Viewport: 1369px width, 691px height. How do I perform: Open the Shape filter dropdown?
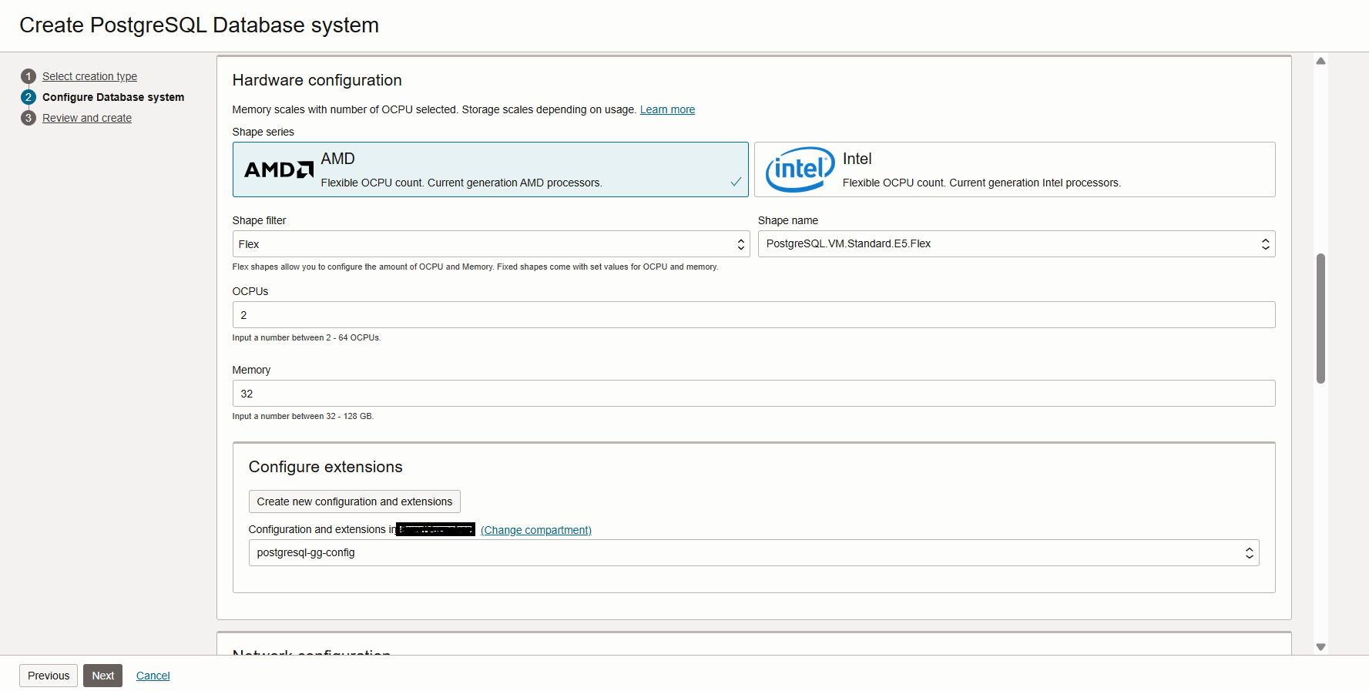click(x=490, y=244)
